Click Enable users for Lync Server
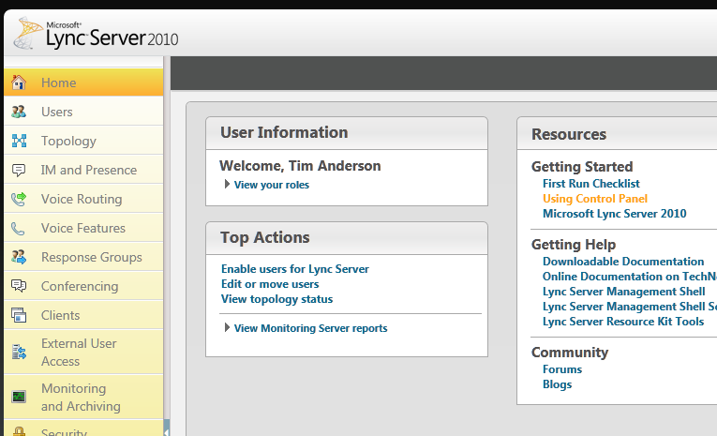 (x=295, y=268)
